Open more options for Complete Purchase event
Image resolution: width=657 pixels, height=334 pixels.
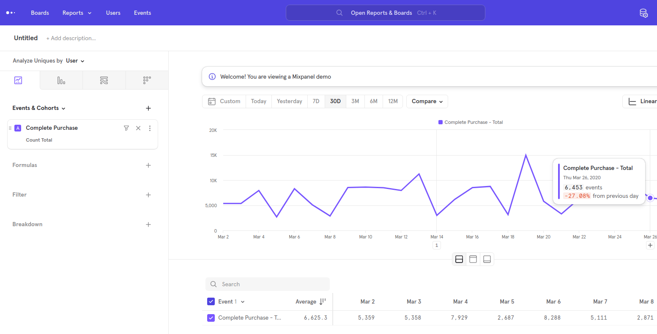(150, 128)
